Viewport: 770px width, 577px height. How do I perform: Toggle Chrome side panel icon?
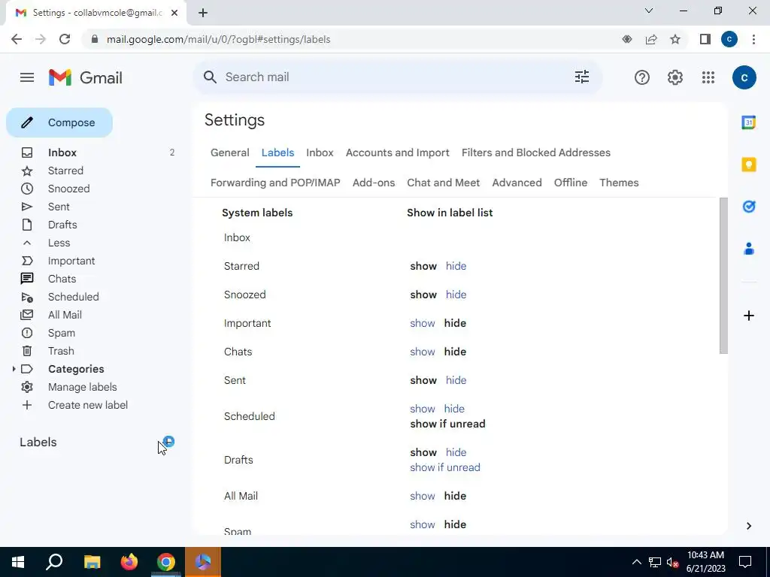(705, 39)
